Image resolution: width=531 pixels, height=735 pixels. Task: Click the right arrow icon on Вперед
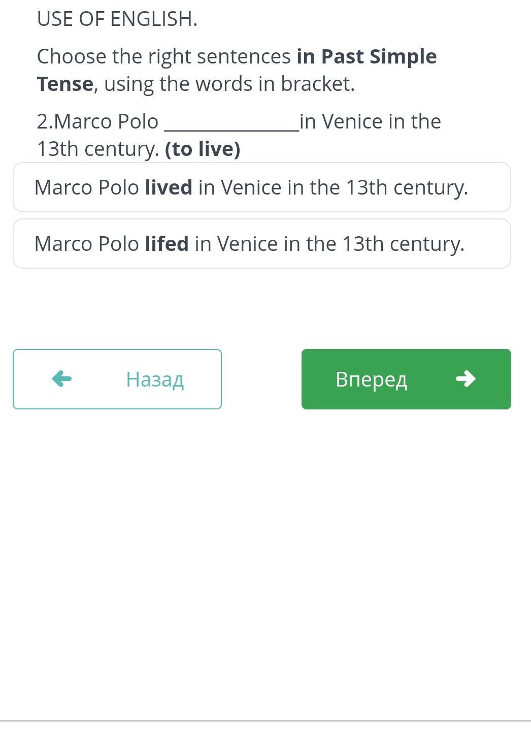(466, 379)
